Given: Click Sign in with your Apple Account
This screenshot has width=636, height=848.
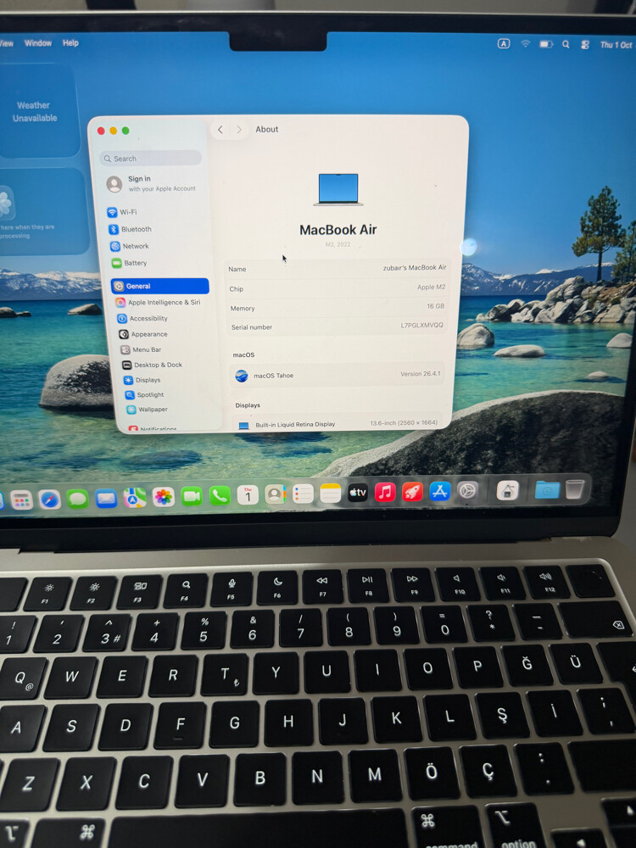Looking at the screenshot, I should [x=152, y=184].
